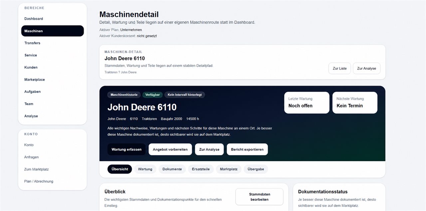This screenshot has width=426, height=211.
Task: Click the 'Baujahr 2000' text
Action: point(171,119)
